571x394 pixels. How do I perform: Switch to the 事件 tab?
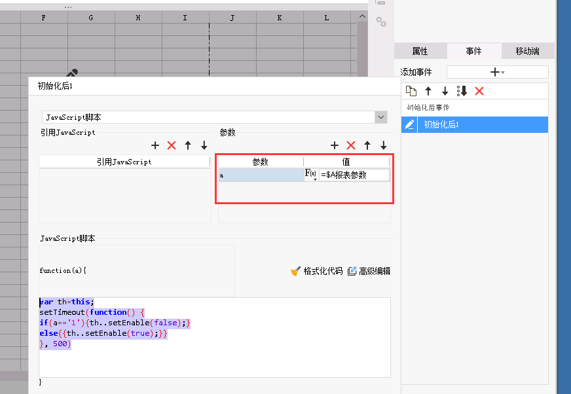tap(474, 51)
